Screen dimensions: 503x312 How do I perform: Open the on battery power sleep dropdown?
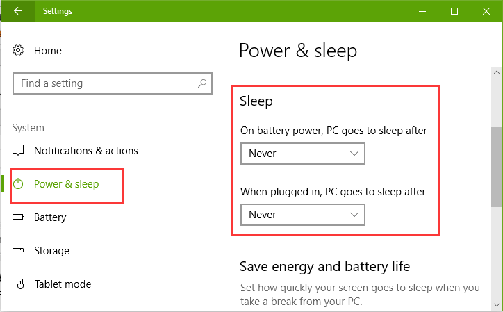point(302,154)
